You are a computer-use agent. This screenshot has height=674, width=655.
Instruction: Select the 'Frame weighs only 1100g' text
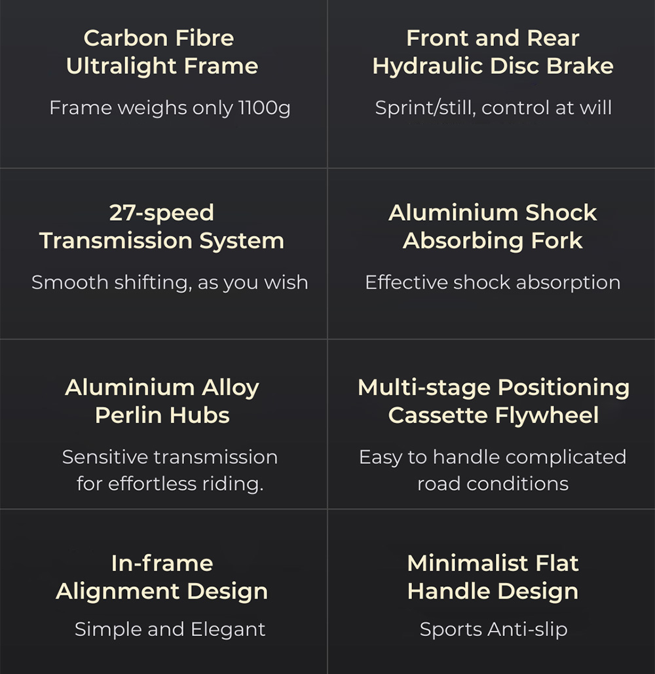pos(170,107)
